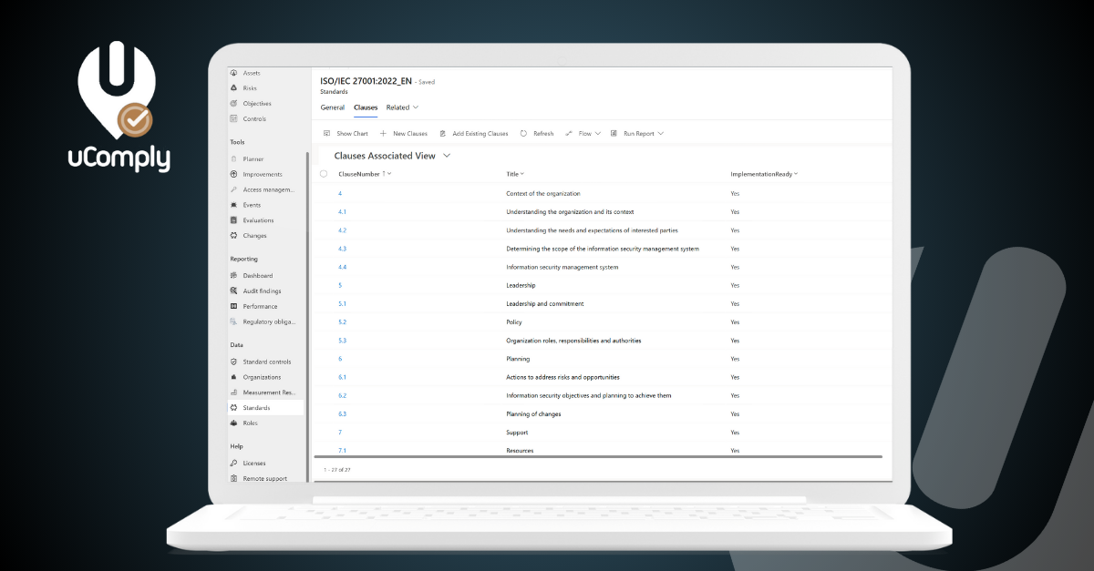Viewport: 1094px width, 571px height.
Task: Open the ClauseNumber column sort menu
Action: [389, 174]
